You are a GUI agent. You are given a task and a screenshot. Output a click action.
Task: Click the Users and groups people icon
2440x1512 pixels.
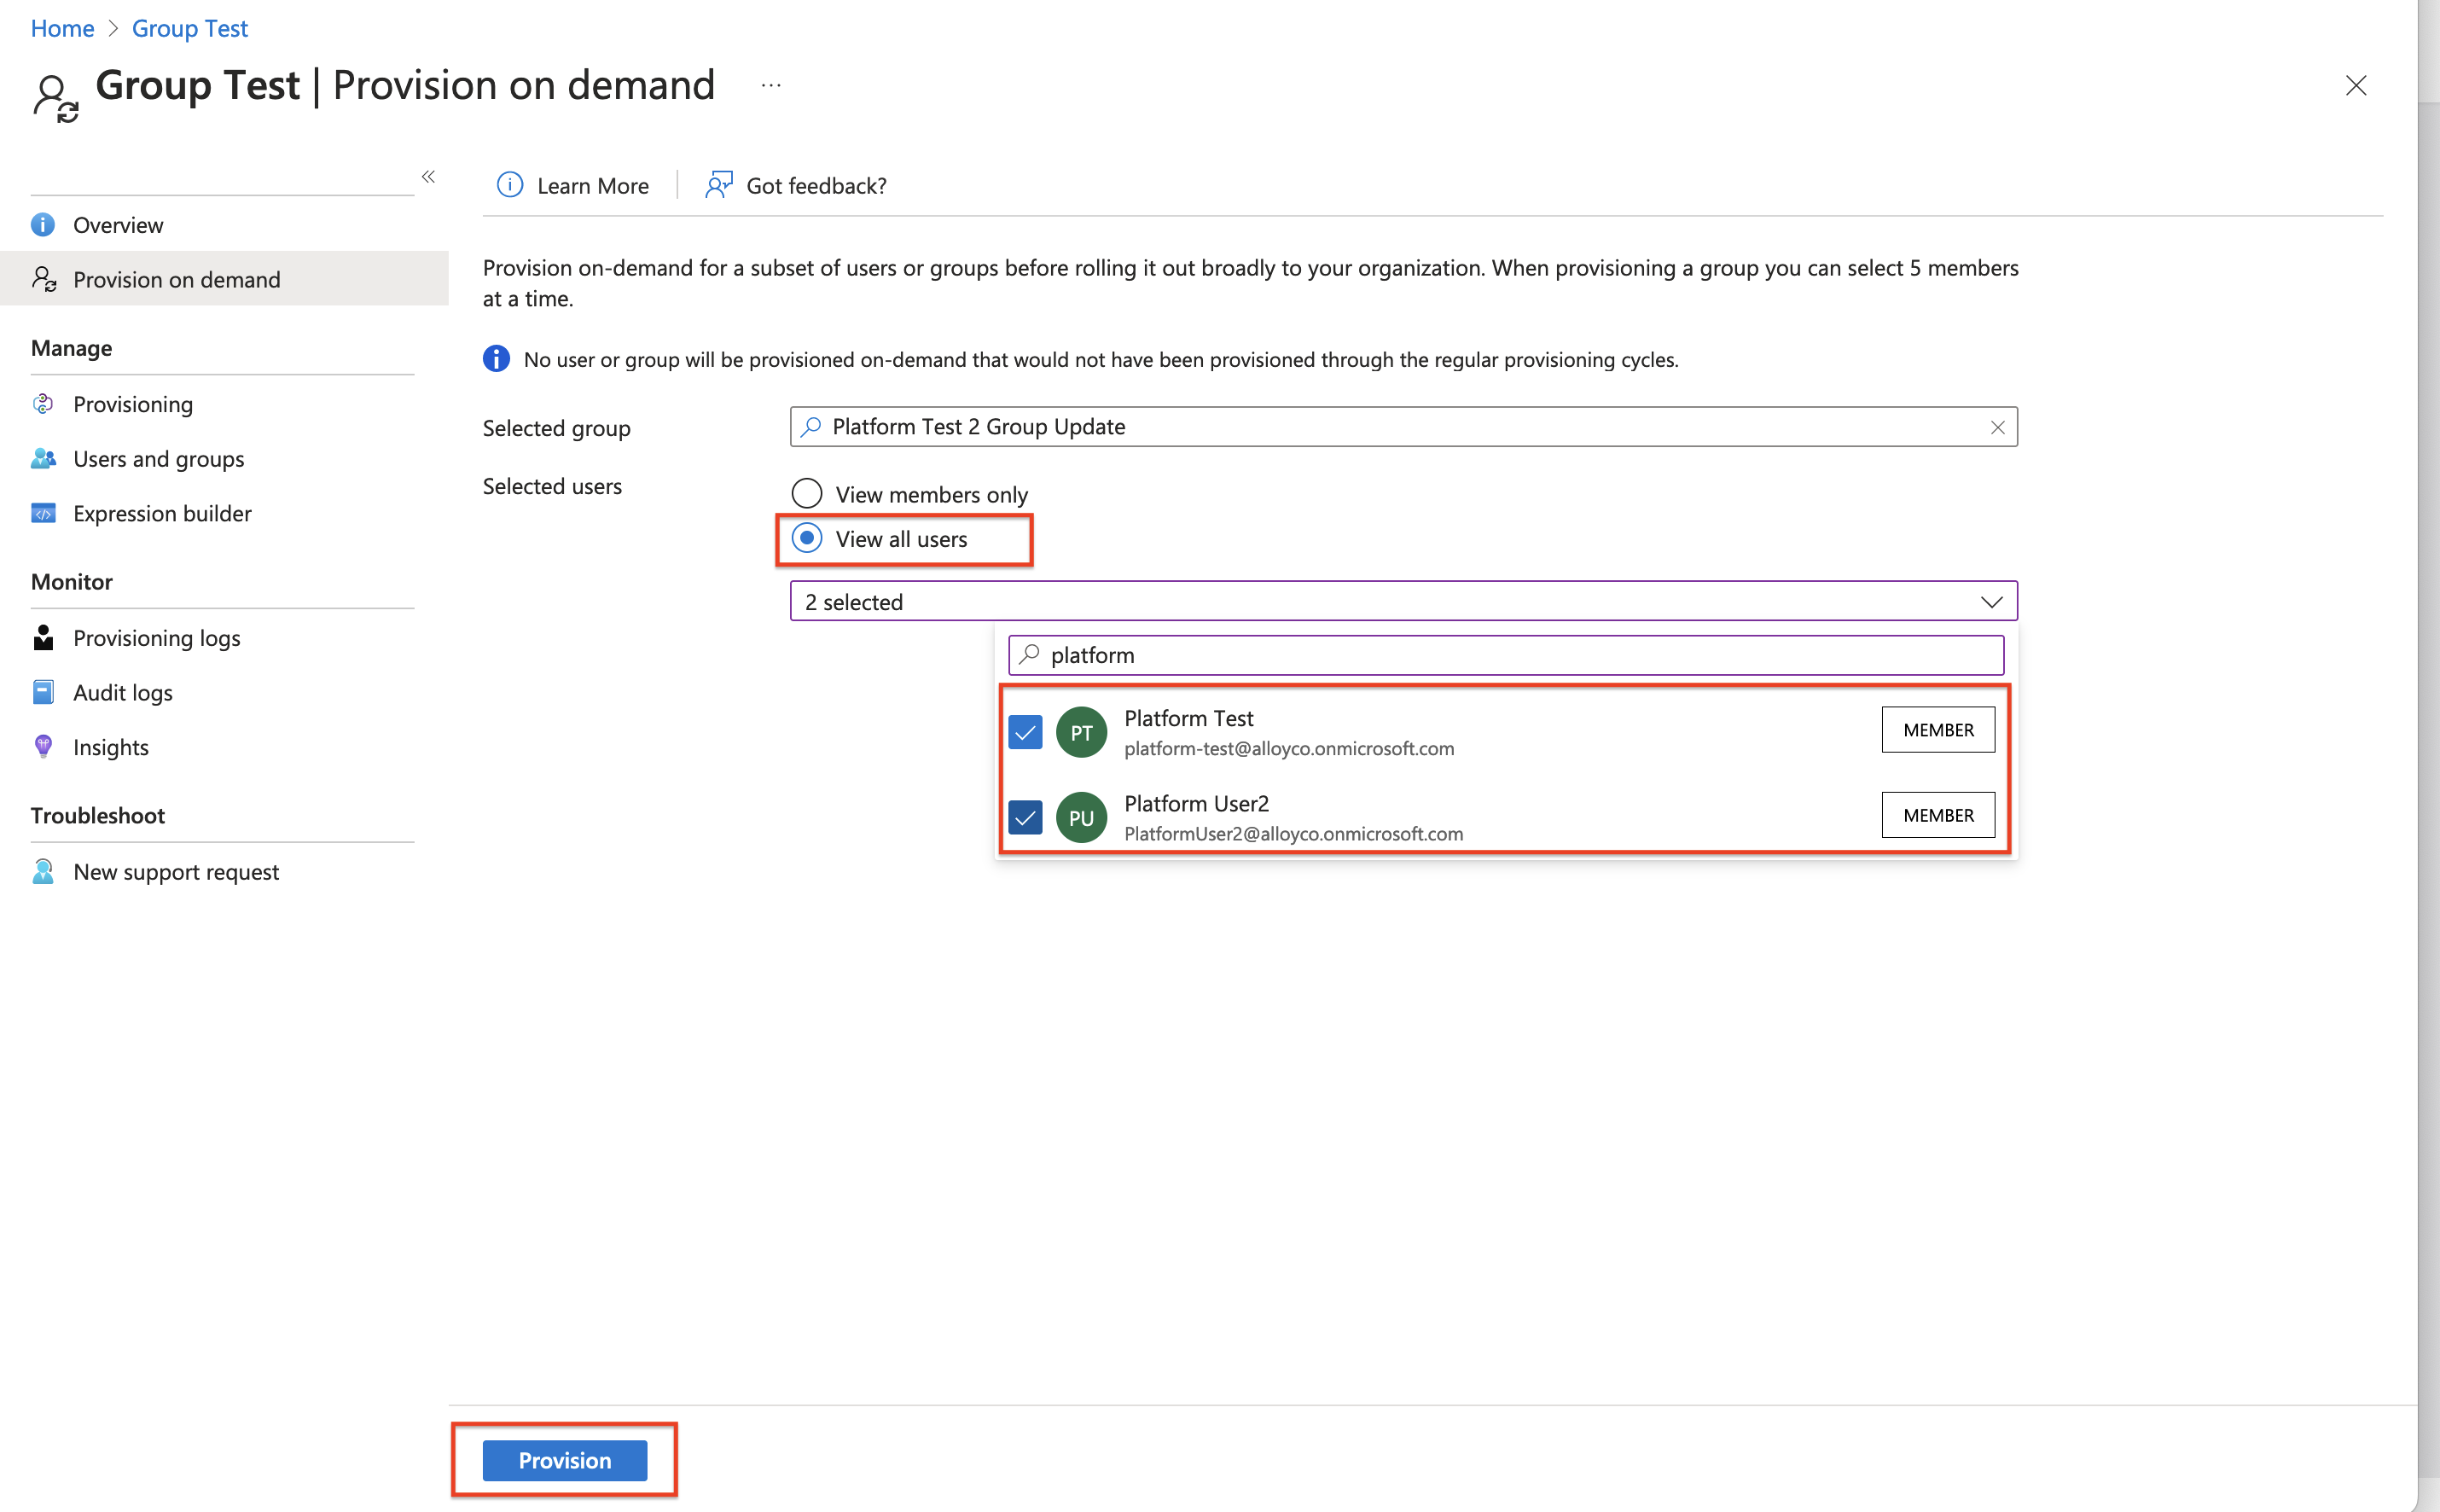tap(43, 459)
